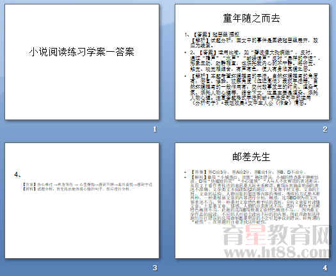
Task: Click slide number label 4
Action: (x=325, y=268)
